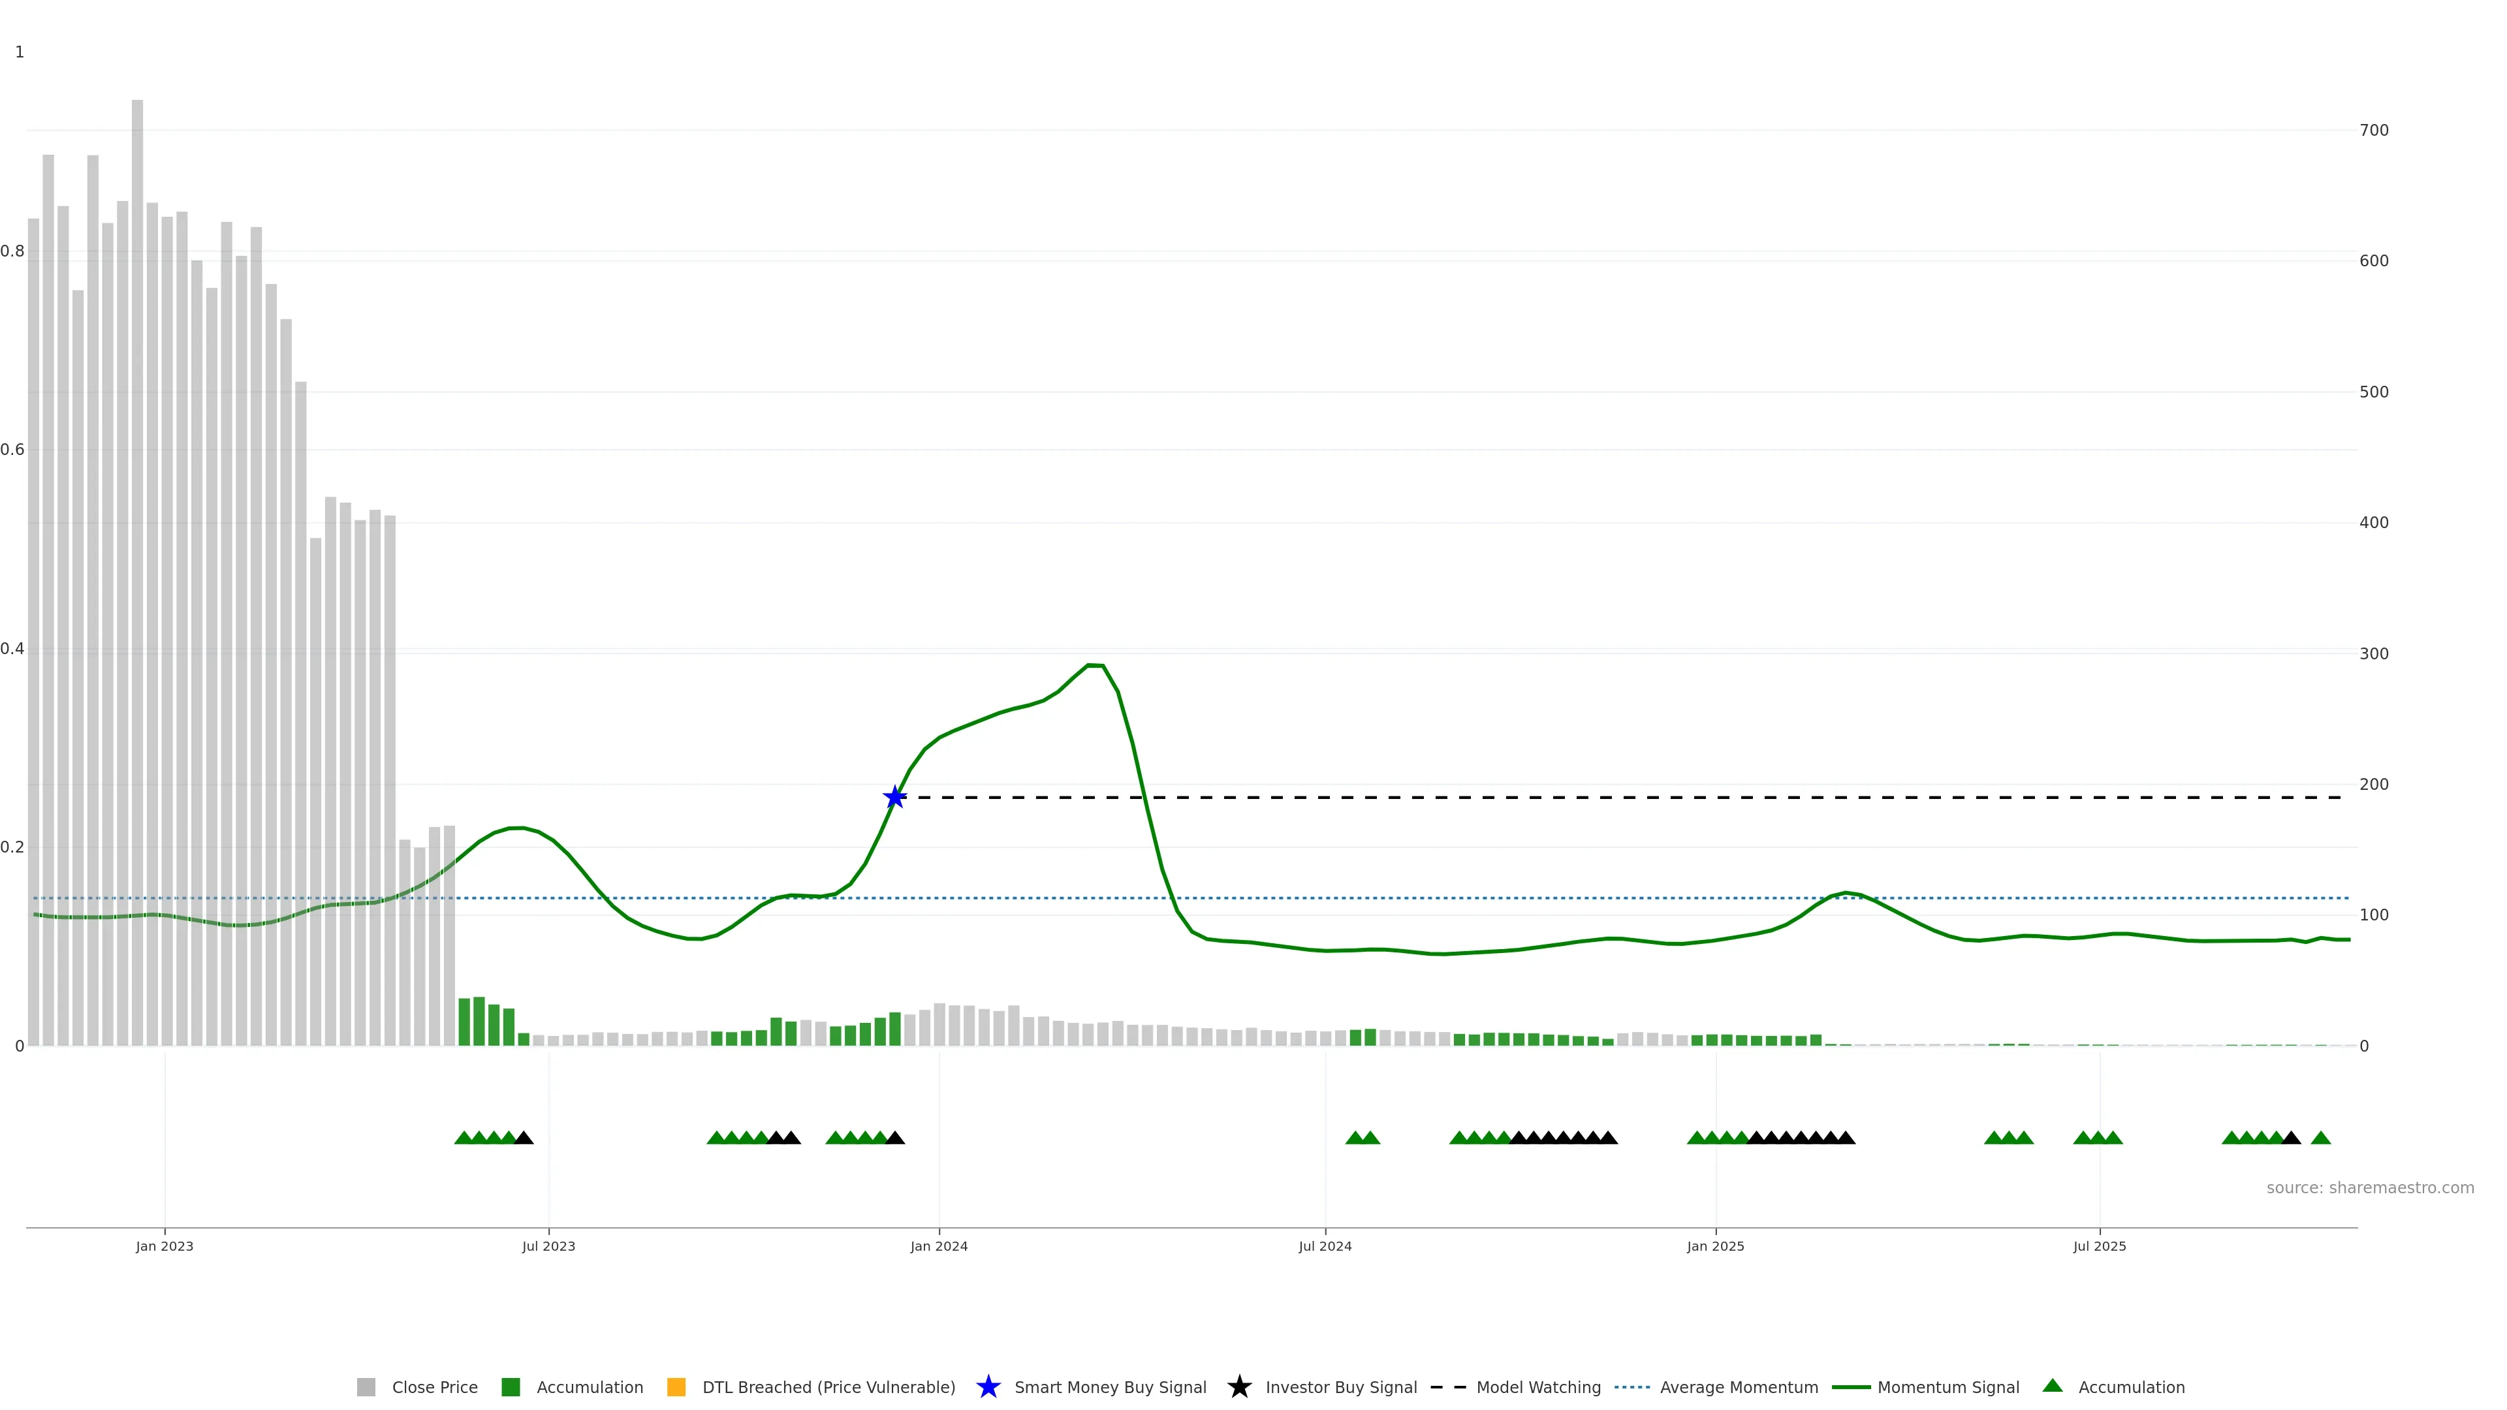
Task: Click the momentum line peak near 0.4
Action: (x=1094, y=666)
